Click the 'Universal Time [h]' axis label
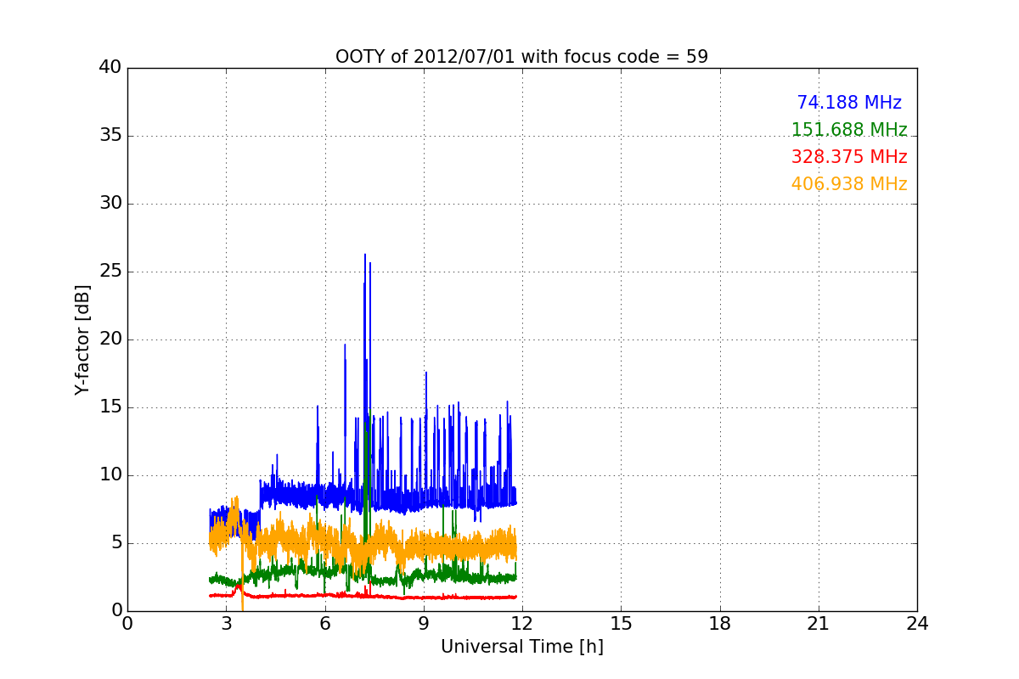The height and width of the screenshot is (679, 1019). tap(521, 647)
